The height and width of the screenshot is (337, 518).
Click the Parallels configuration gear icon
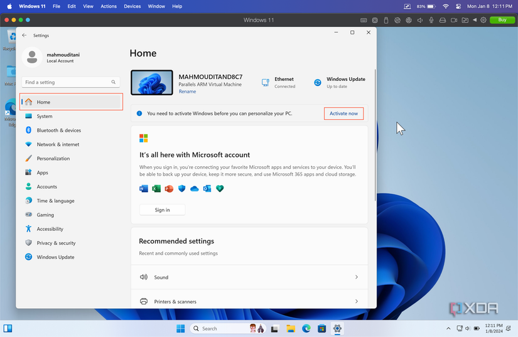(x=483, y=20)
